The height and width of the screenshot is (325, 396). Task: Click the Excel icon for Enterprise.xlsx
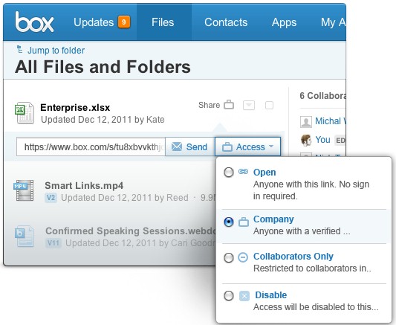click(x=25, y=113)
